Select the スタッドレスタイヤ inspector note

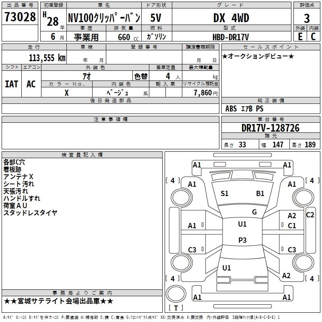[30, 213]
